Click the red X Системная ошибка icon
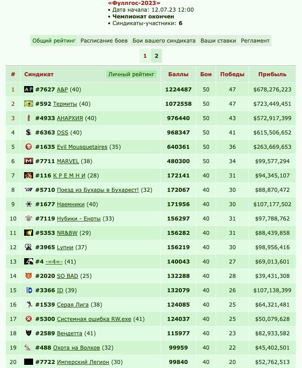302x368 pixels. point(29,319)
